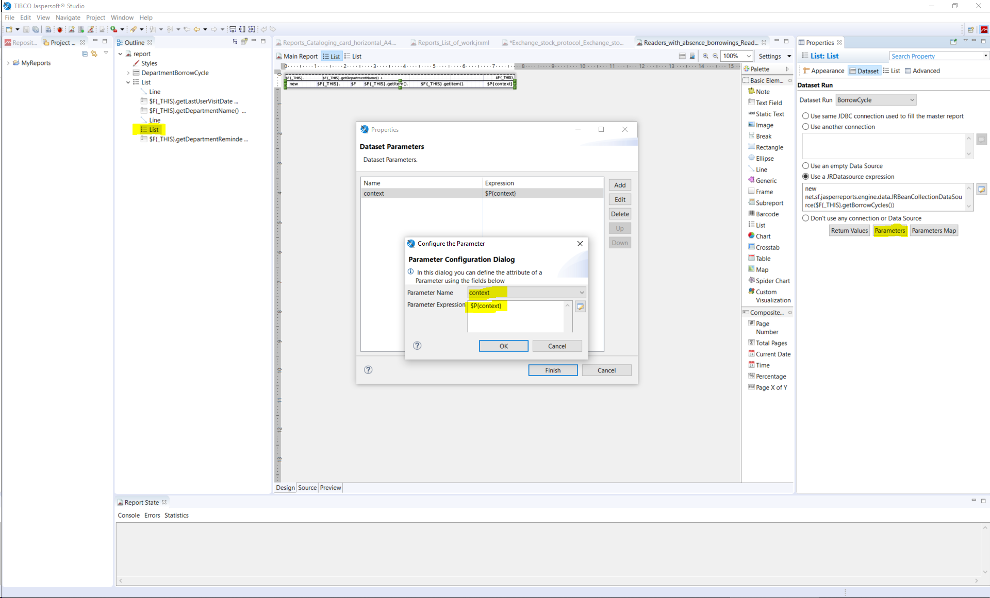
Task: Choose the Spider Chart palette item
Action: [x=772, y=281]
